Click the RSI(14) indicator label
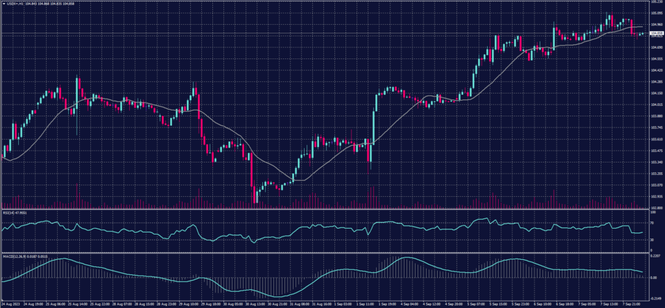 click(9, 212)
